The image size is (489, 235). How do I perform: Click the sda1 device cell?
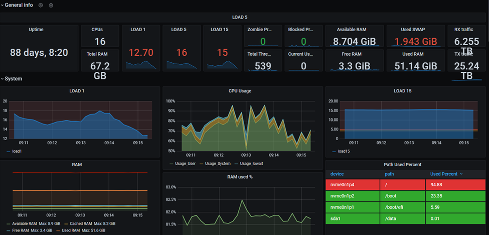pyautogui.click(x=353, y=218)
